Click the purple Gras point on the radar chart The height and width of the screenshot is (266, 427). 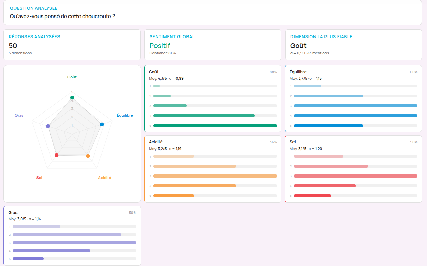pos(48,126)
